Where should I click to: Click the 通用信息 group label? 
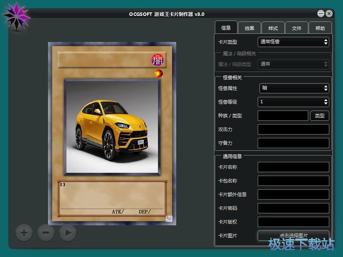coord(232,156)
